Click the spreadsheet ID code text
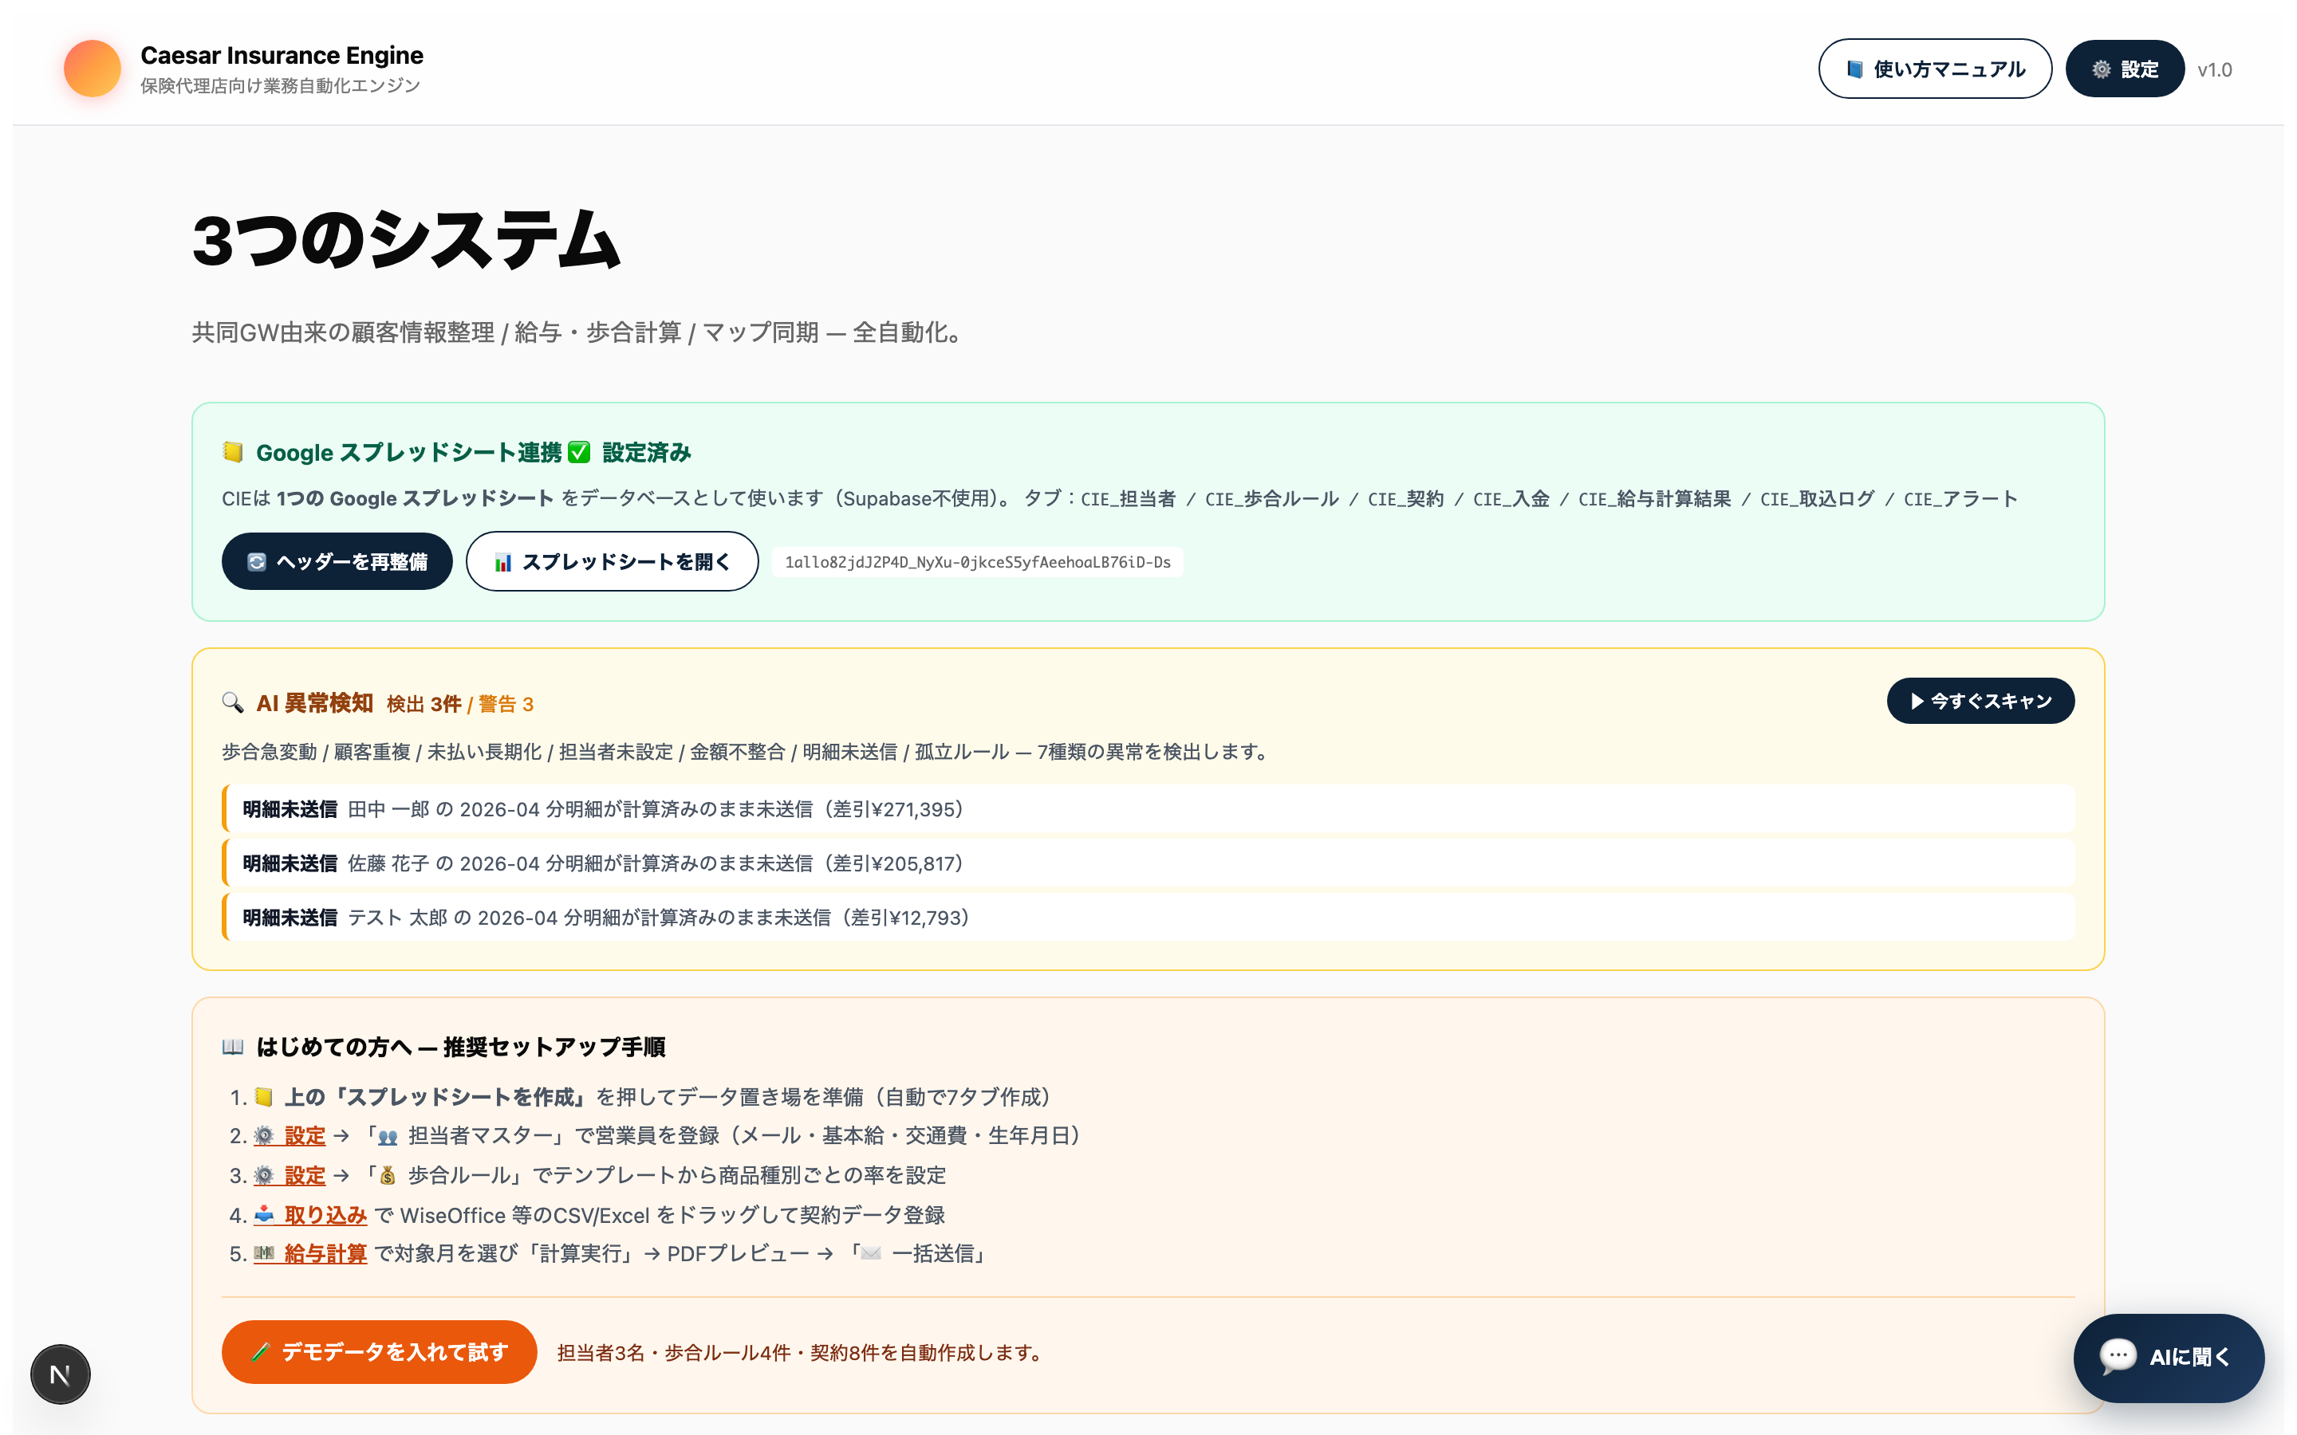This screenshot has height=1435, width=2297. coord(978,562)
